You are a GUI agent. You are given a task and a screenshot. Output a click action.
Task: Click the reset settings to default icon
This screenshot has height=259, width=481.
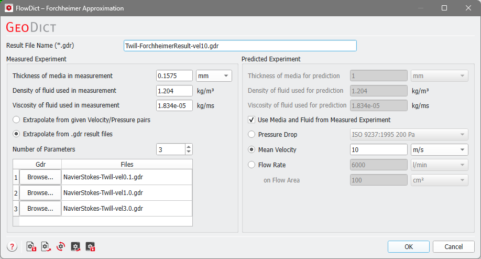pyautogui.click(x=61, y=246)
